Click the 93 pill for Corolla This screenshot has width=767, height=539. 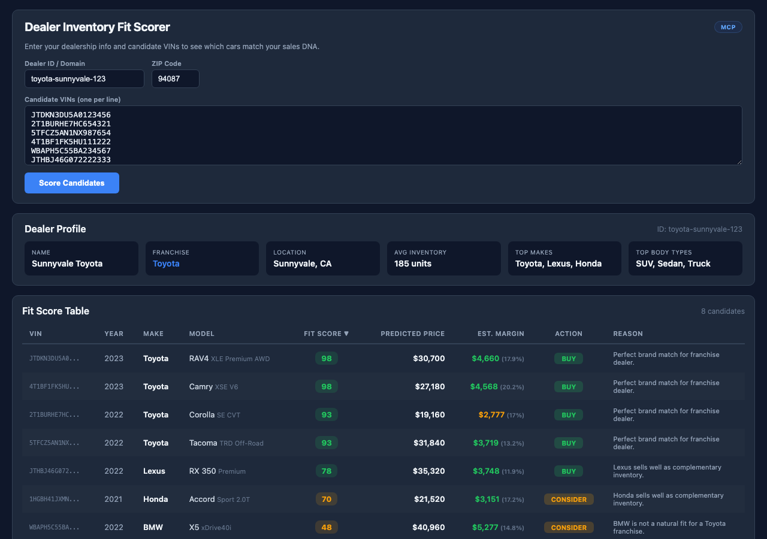click(327, 414)
